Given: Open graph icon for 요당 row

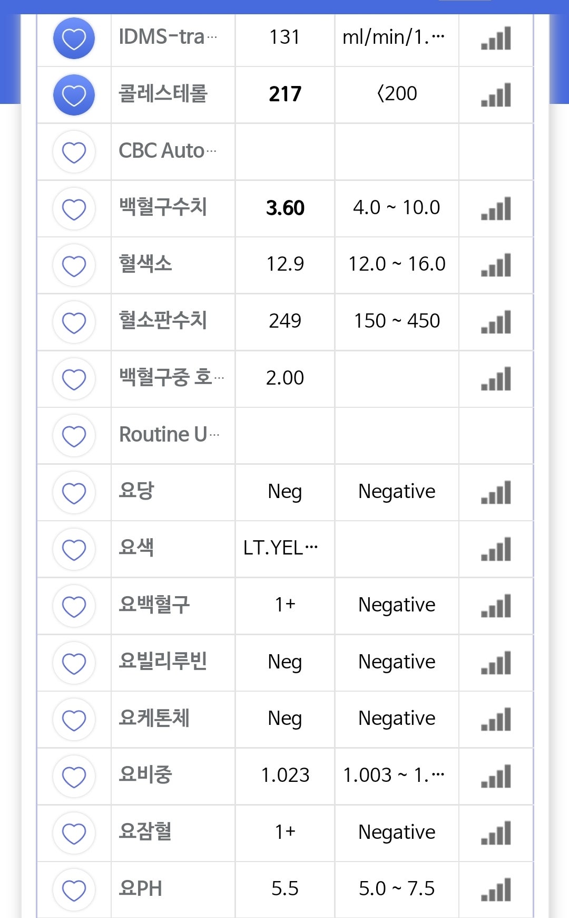Looking at the screenshot, I should pyautogui.click(x=496, y=492).
